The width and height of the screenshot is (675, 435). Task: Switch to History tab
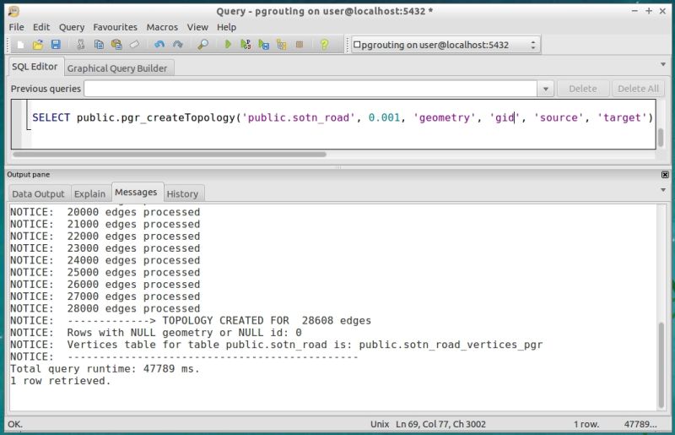coord(182,194)
